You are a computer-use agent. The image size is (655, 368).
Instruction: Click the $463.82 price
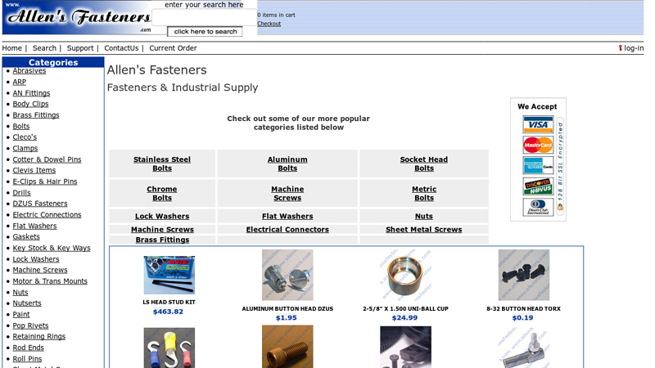pyautogui.click(x=168, y=312)
